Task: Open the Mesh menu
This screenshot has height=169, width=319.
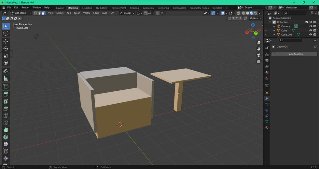Action: 77,13
